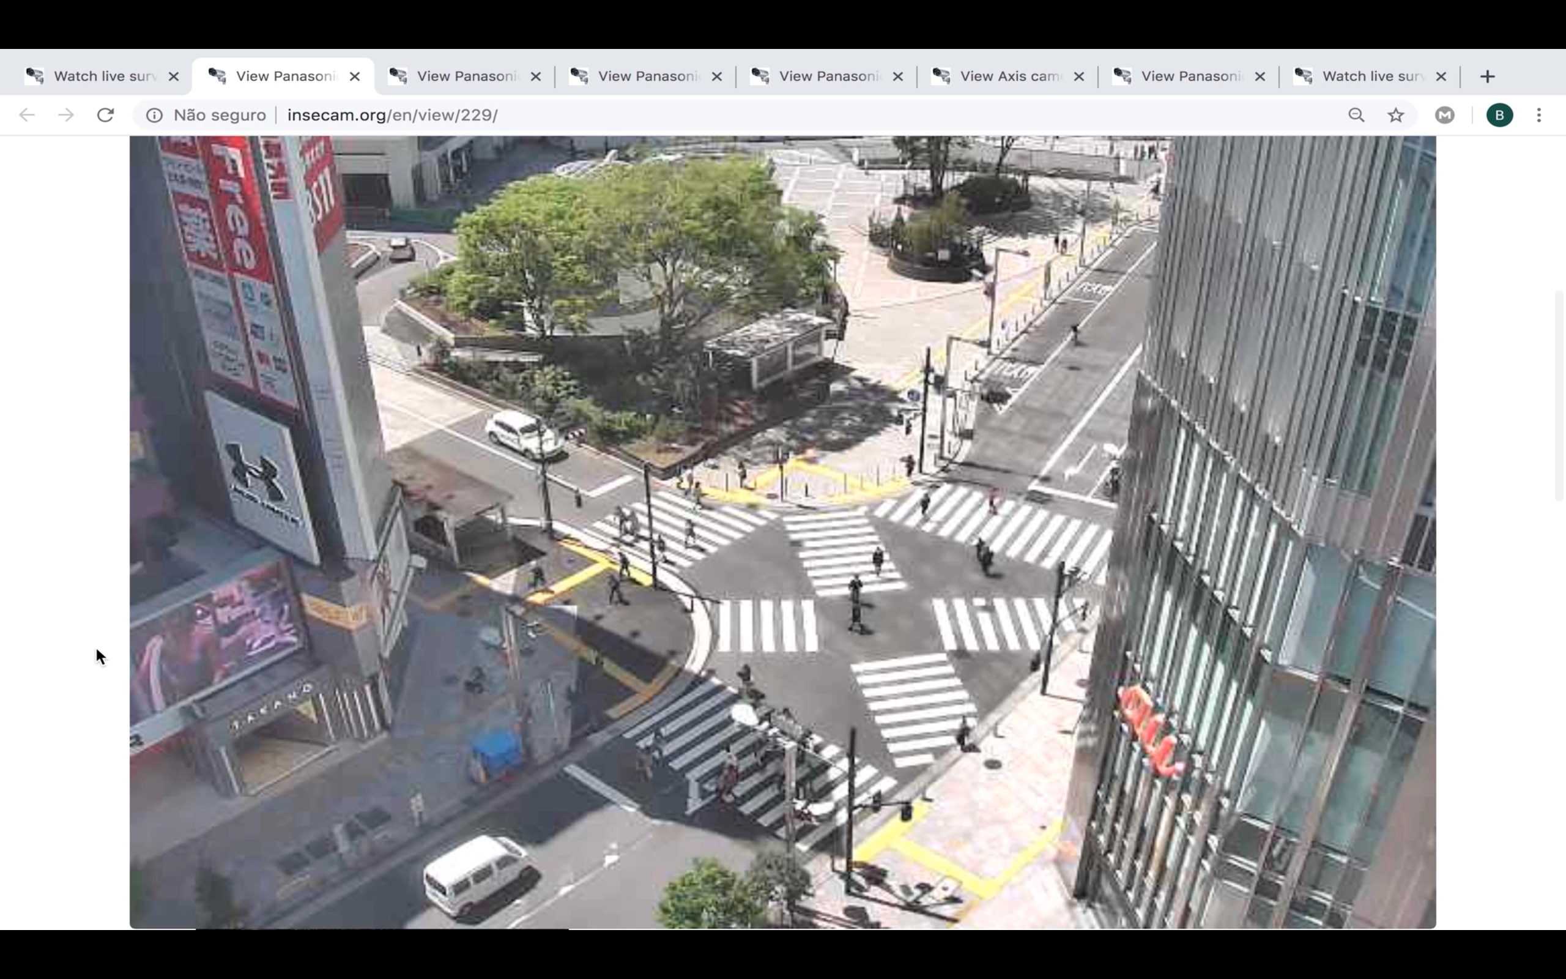The width and height of the screenshot is (1566, 979).
Task: Click the browser reload page icon
Action: coord(105,115)
